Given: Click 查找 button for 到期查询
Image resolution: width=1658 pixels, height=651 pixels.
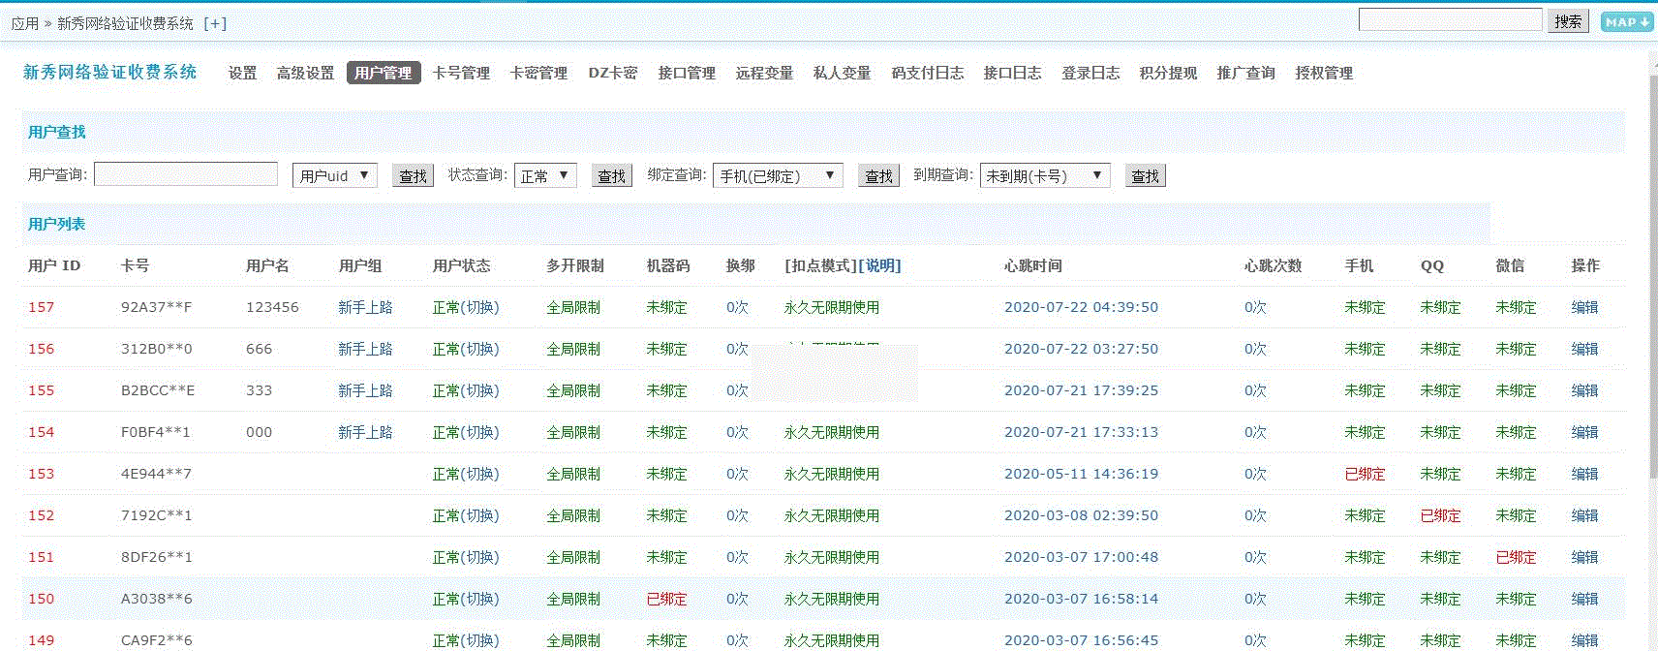Looking at the screenshot, I should 1145,175.
